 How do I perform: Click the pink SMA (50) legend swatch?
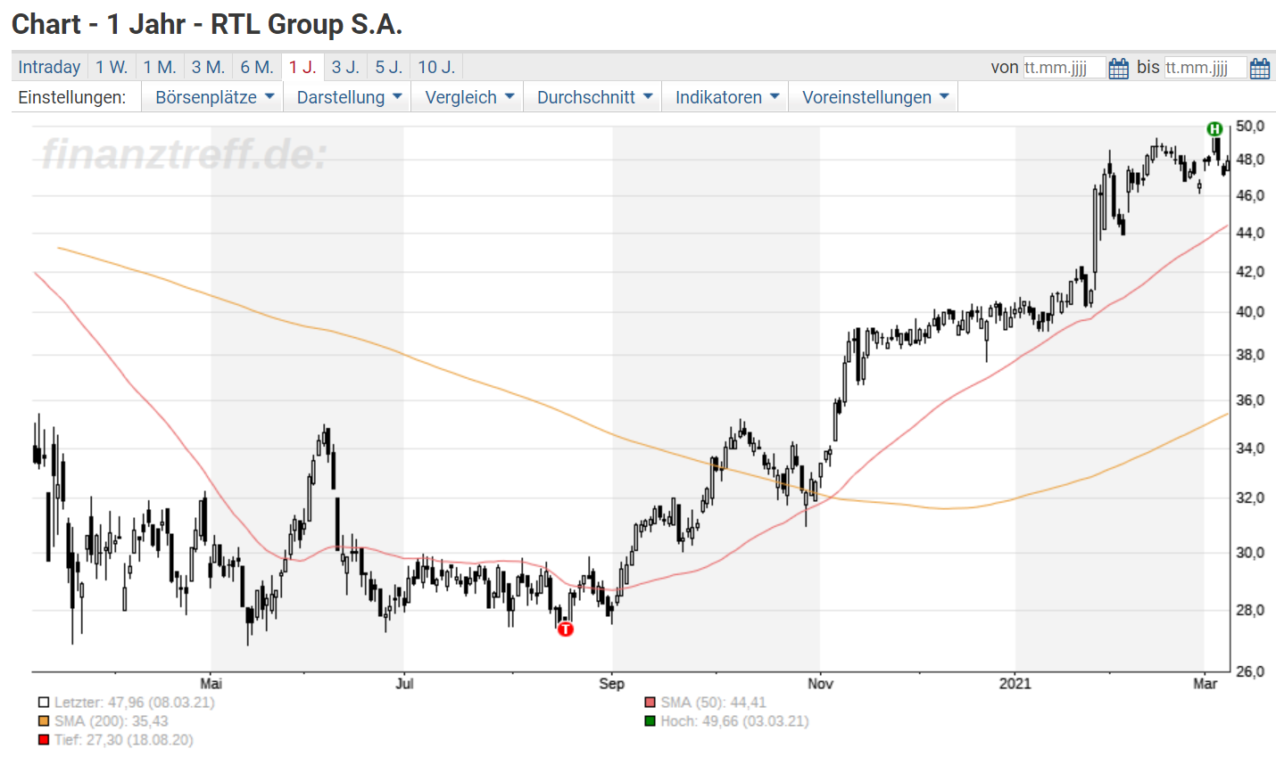tap(650, 703)
